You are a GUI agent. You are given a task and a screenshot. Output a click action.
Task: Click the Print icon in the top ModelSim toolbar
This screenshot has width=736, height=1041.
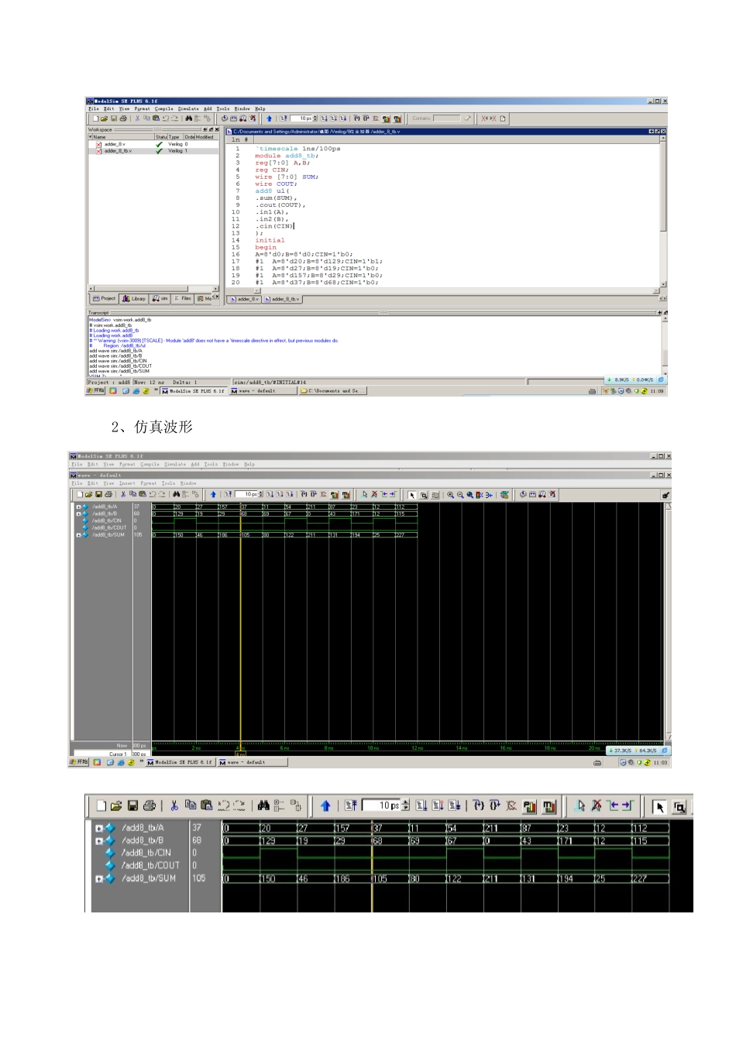click(123, 119)
